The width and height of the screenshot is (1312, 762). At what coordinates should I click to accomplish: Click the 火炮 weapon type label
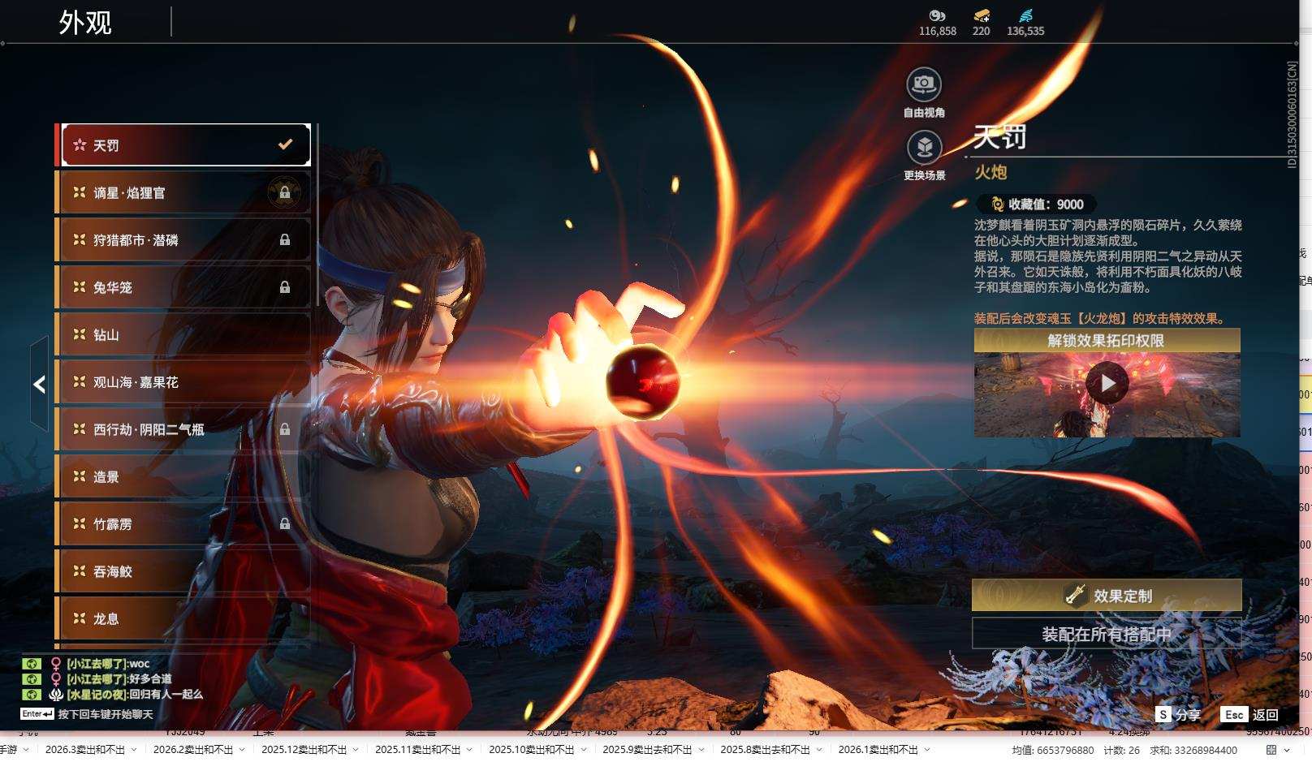click(990, 172)
